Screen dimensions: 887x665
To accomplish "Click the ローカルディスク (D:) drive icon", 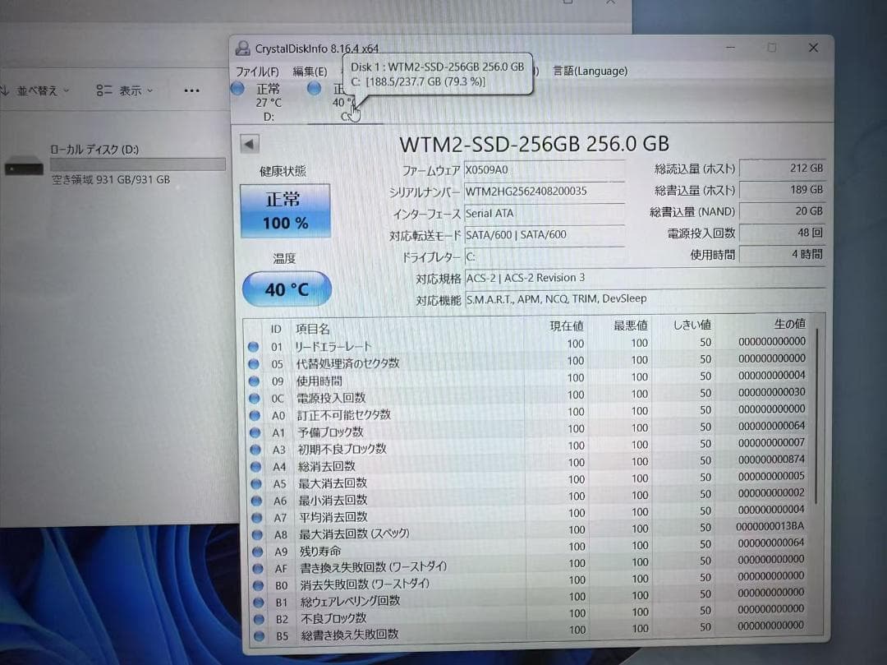I will [x=23, y=164].
